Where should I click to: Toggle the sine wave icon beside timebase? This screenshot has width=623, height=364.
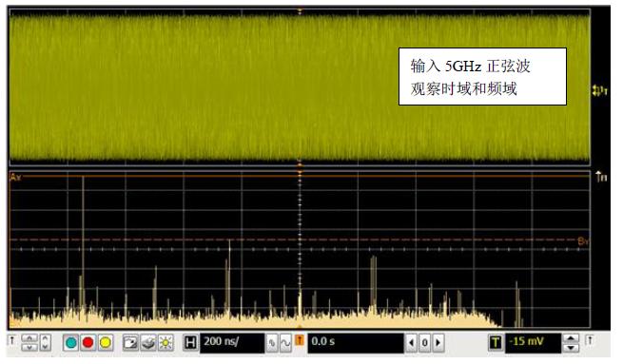285,343
